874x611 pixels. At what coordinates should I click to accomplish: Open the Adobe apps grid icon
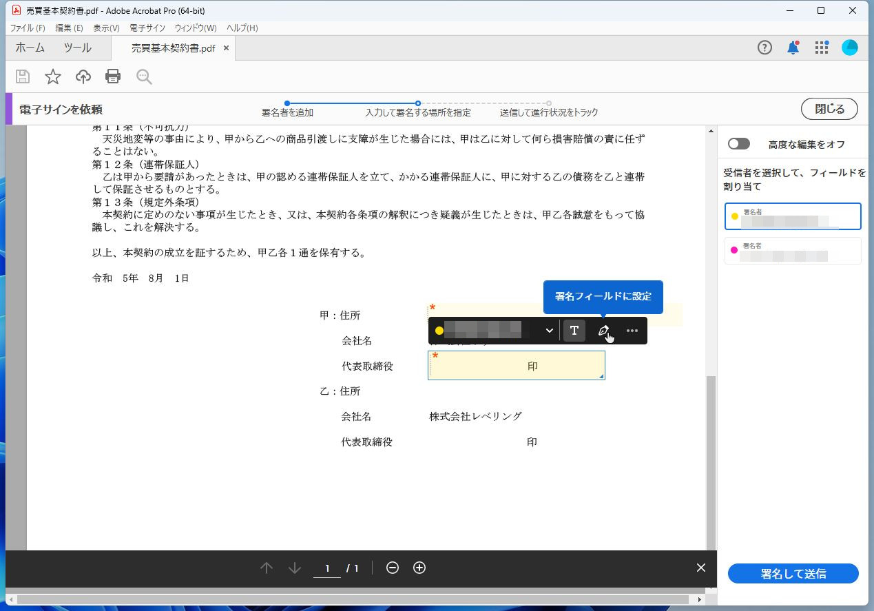821,48
